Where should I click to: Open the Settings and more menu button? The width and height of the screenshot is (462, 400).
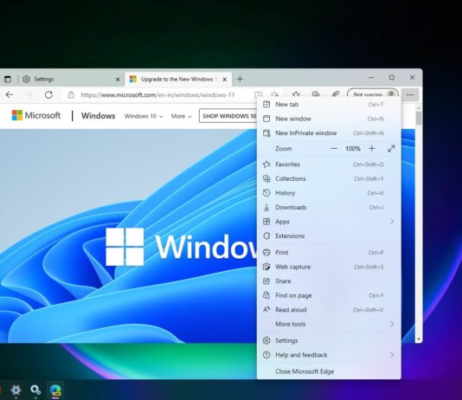coord(410,94)
